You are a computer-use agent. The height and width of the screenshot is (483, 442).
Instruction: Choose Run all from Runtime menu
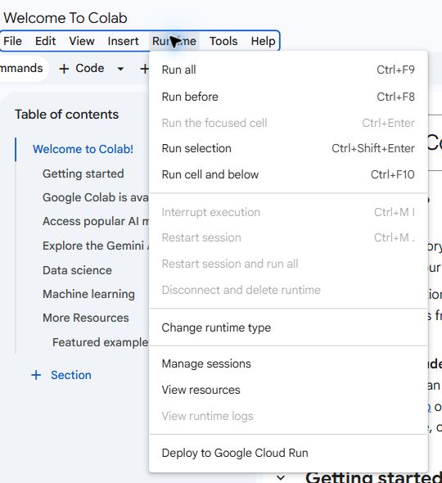tap(288, 70)
